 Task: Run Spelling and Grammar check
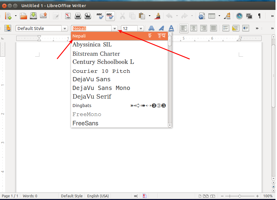(100, 16)
